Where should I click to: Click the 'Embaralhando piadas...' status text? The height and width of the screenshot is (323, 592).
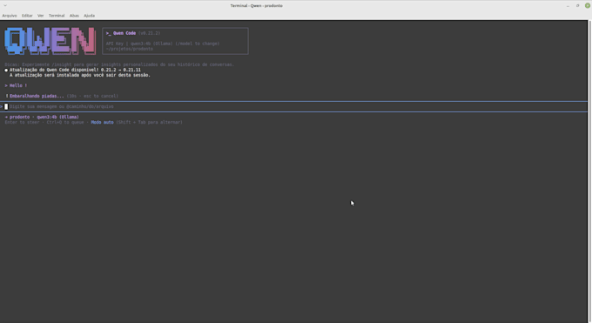[37, 96]
